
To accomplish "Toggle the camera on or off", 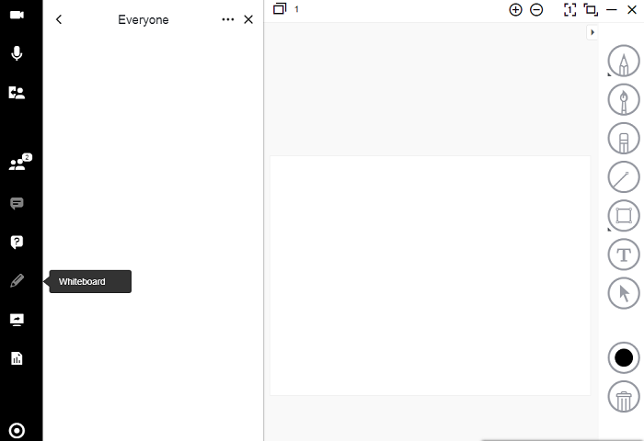I will pyautogui.click(x=17, y=16).
